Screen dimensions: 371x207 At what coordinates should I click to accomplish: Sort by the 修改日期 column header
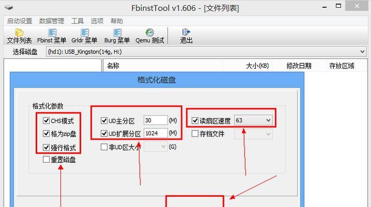[299, 66]
